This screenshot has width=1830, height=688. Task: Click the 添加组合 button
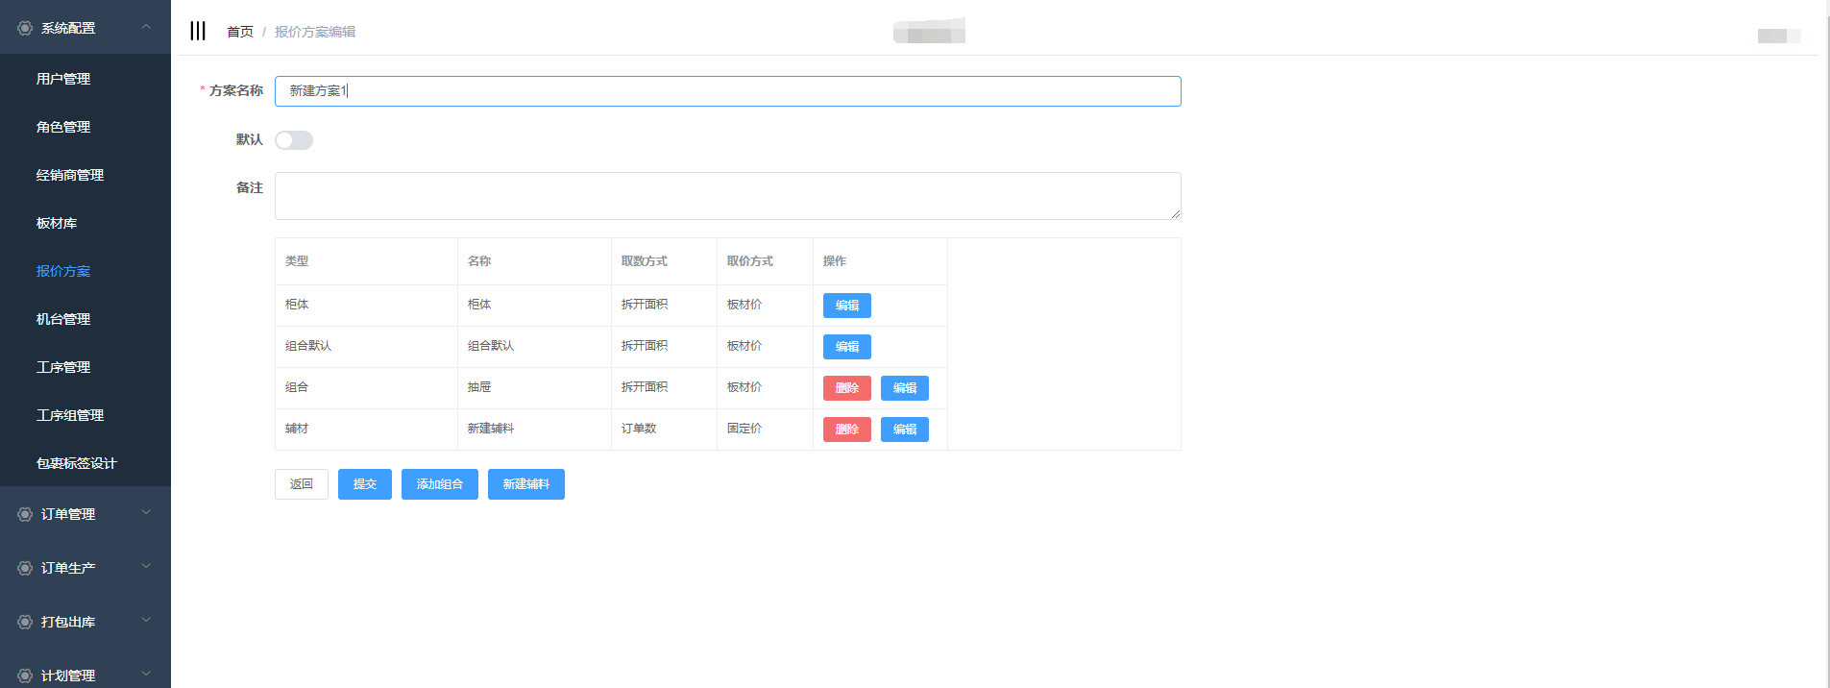coord(439,484)
